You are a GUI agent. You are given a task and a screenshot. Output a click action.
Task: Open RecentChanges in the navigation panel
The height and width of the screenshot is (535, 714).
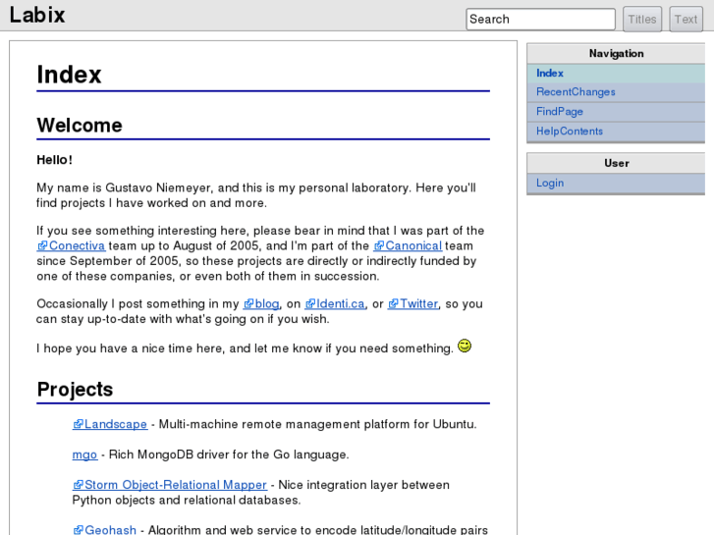click(576, 92)
